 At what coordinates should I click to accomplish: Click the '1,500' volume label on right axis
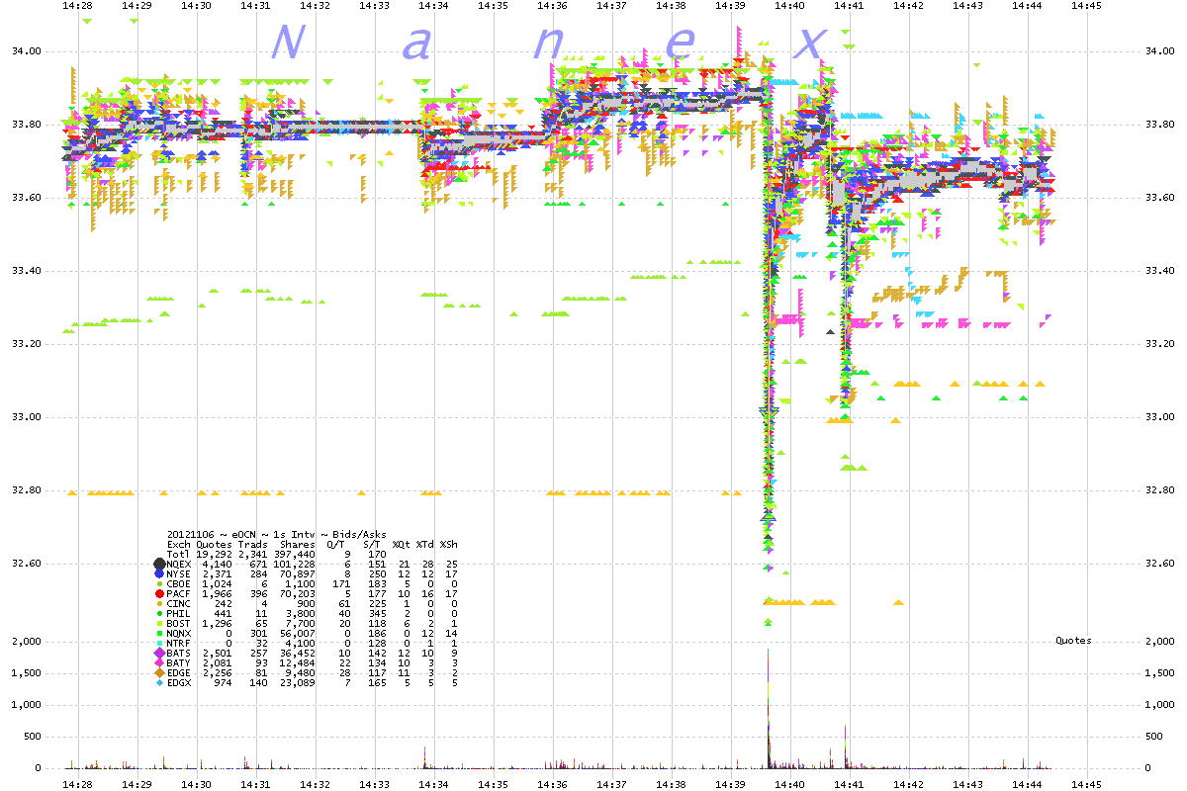[x=1159, y=673]
